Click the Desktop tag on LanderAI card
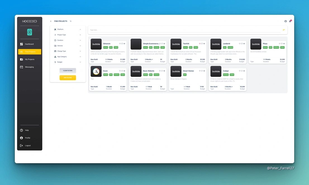Viewport: 309px width, 185px height. click(x=230, y=48)
